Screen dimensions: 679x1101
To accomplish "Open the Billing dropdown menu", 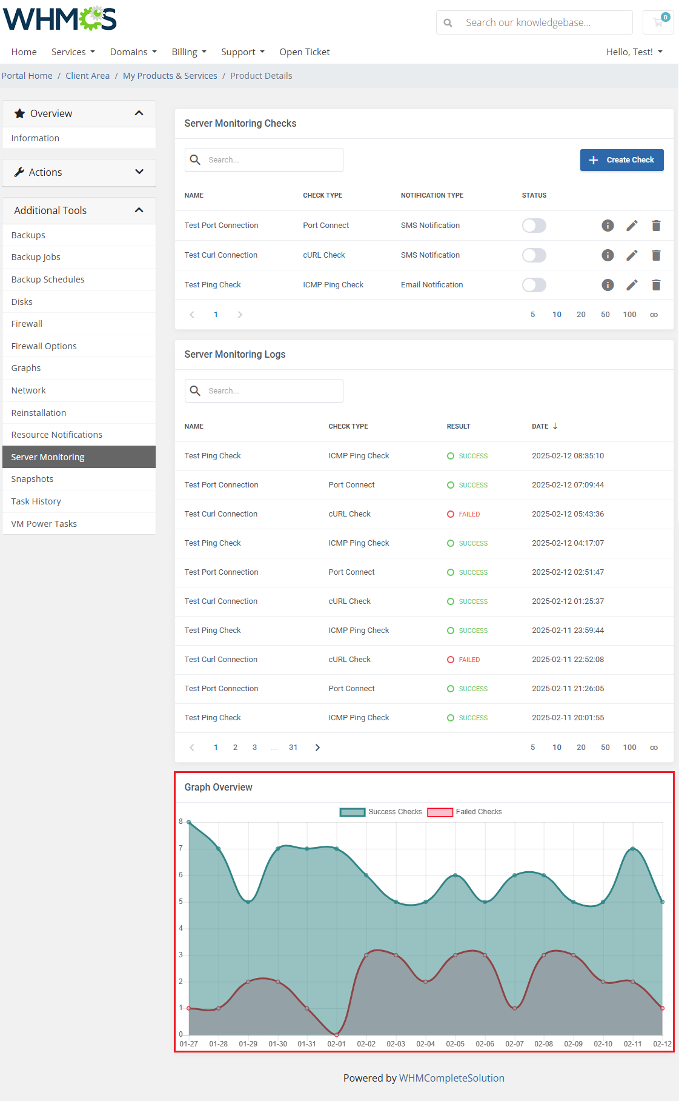I will coord(189,52).
